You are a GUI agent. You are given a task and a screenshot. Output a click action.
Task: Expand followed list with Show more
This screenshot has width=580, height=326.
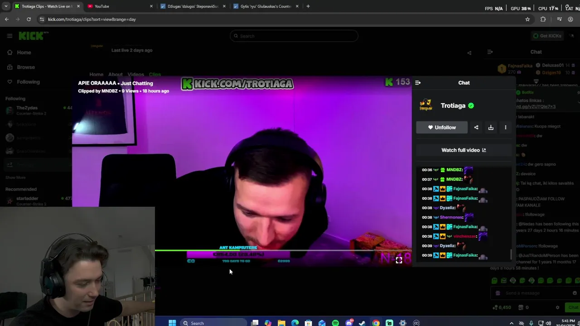(15, 177)
